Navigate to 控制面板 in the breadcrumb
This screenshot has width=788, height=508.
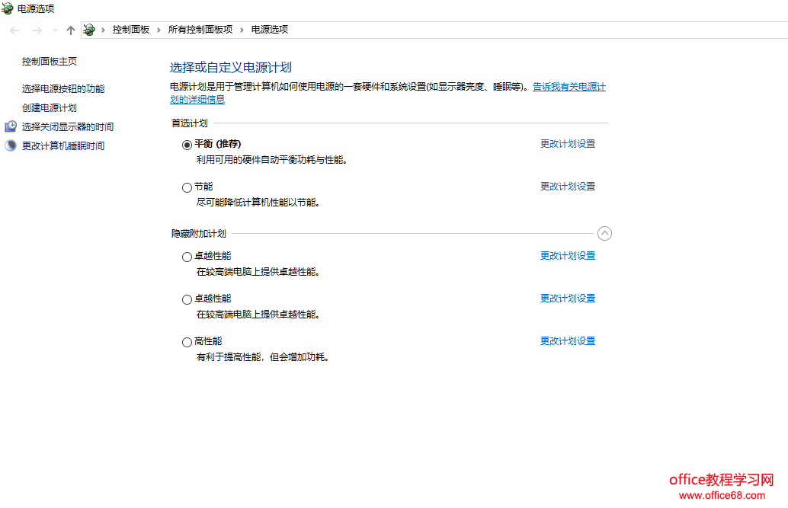pos(131,30)
